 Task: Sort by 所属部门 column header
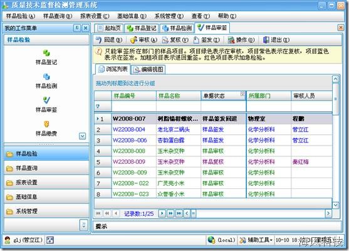(269, 96)
